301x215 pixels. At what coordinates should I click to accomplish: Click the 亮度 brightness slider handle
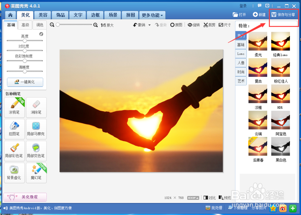point(25,41)
